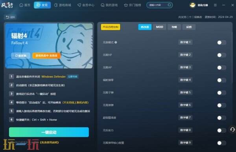
Task: Click the 数字键 4 hotkey box
Action: [185, 80]
